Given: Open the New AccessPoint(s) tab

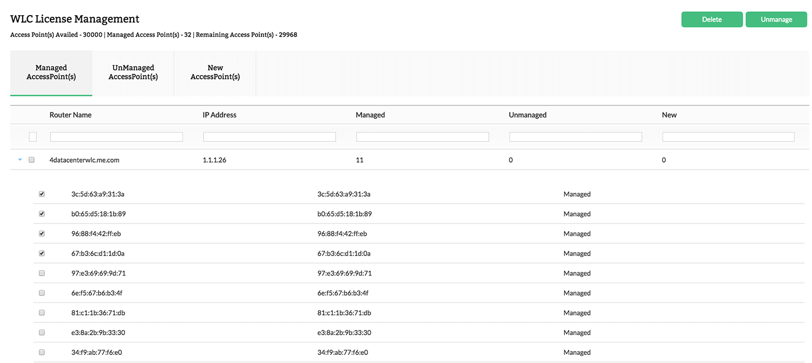Looking at the screenshot, I should pos(215,72).
